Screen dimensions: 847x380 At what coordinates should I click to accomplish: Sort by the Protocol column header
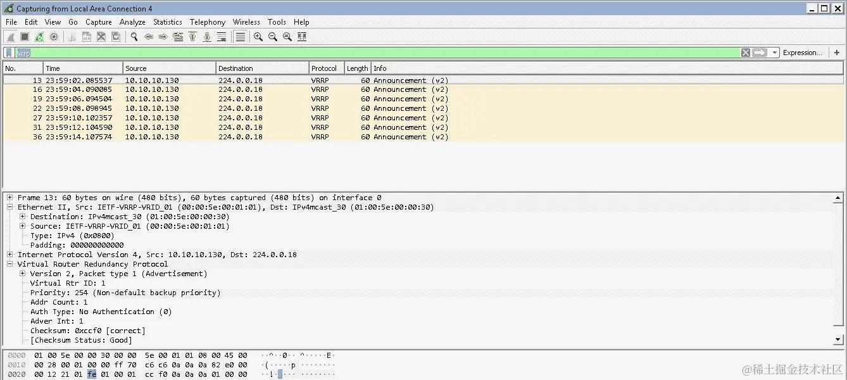click(x=327, y=68)
